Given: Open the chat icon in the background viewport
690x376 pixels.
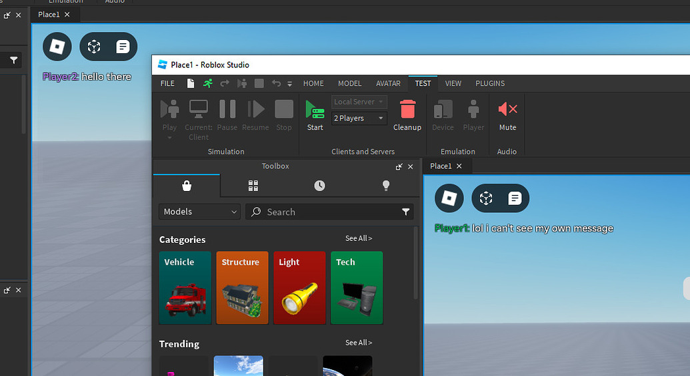Looking at the screenshot, I should pos(123,47).
